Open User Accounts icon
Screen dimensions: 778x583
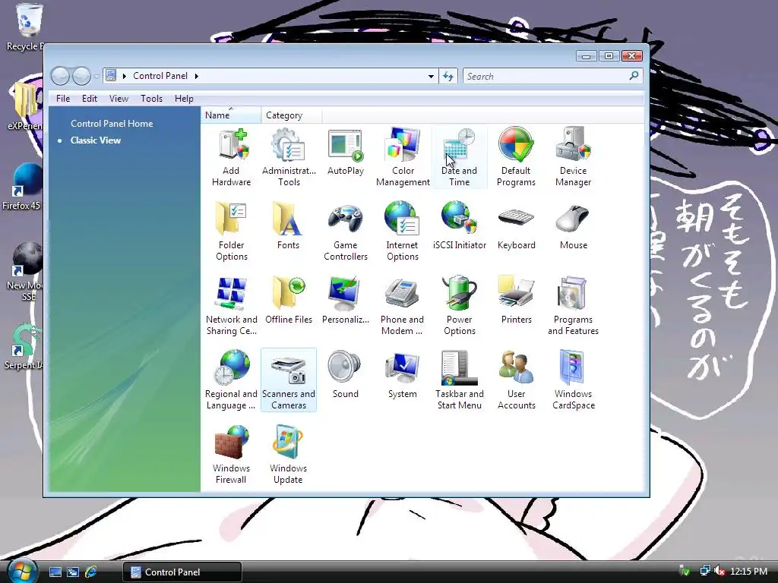[x=516, y=380]
